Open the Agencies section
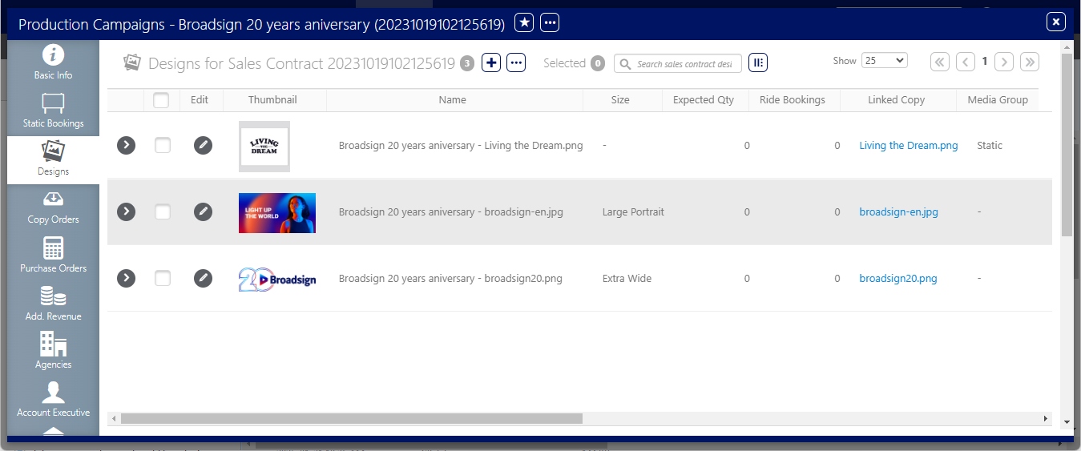Viewport: 1081px width, 451px height. pyautogui.click(x=53, y=351)
